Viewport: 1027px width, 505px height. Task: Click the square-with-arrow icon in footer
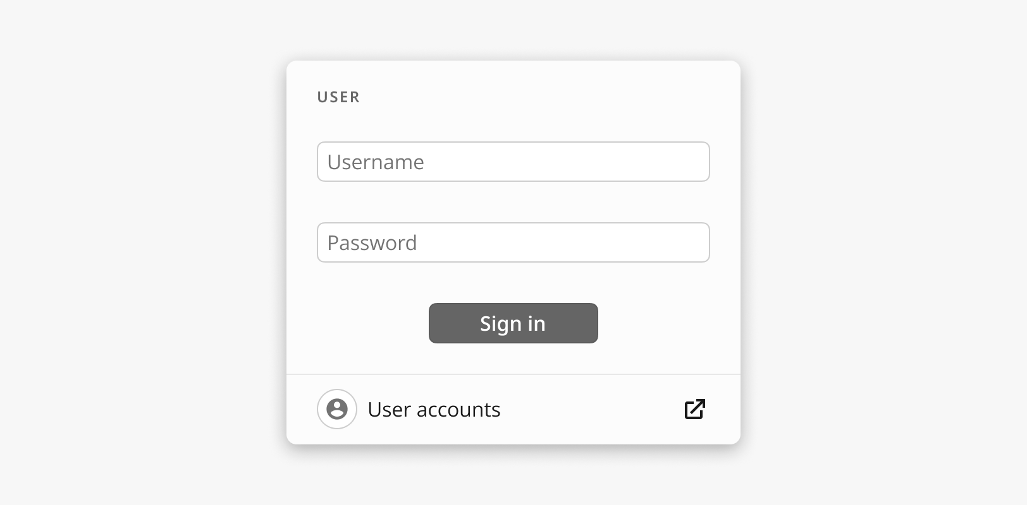[x=695, y=409]
